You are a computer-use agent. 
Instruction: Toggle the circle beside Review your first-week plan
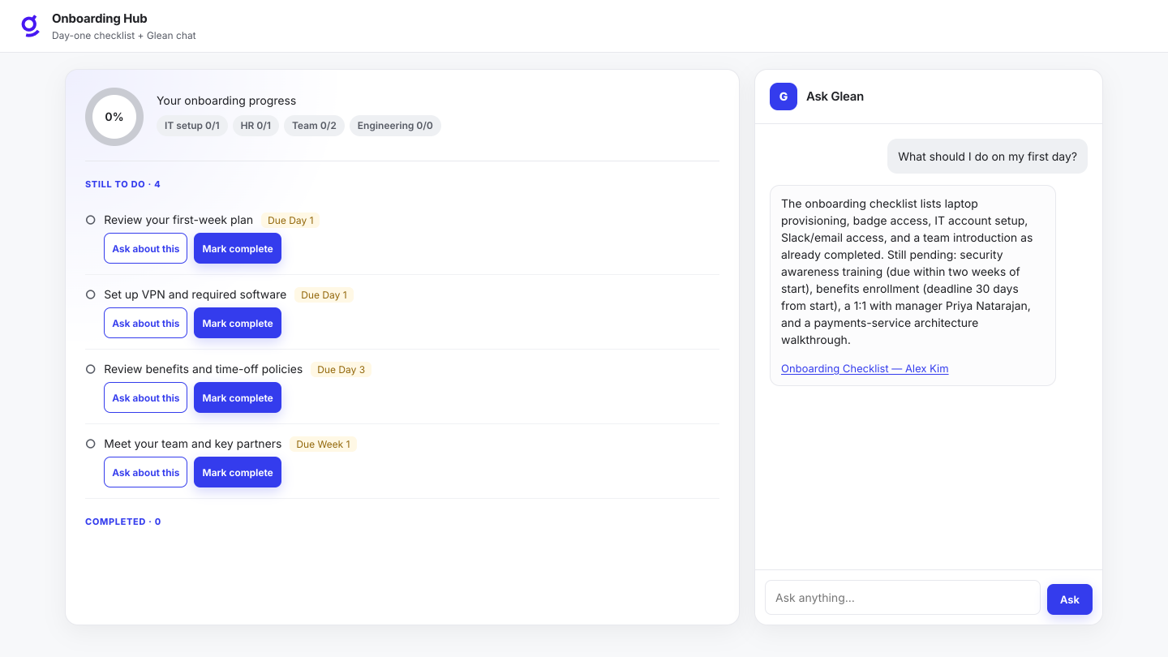pos(91,220)
